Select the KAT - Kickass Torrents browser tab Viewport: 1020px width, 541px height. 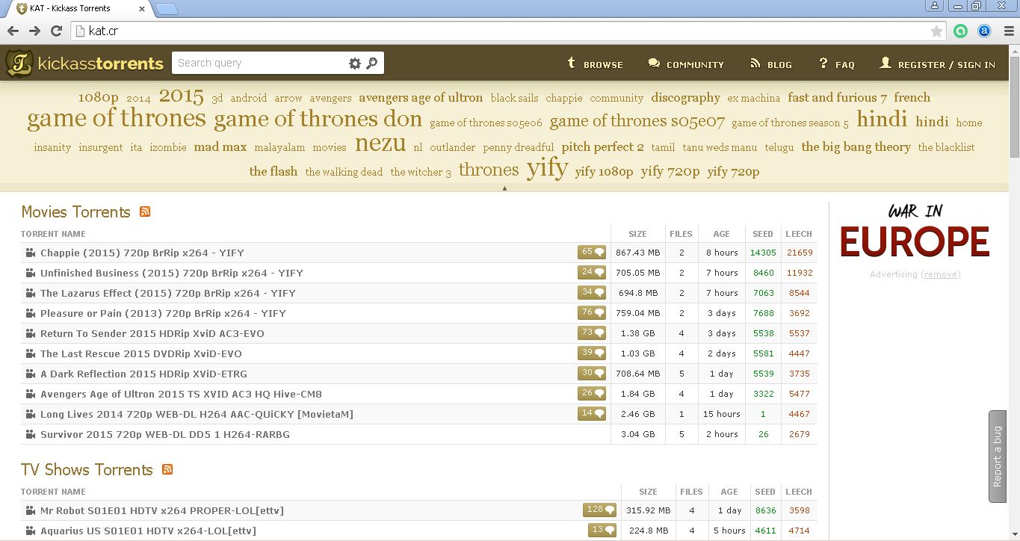[x=78, y=8]
